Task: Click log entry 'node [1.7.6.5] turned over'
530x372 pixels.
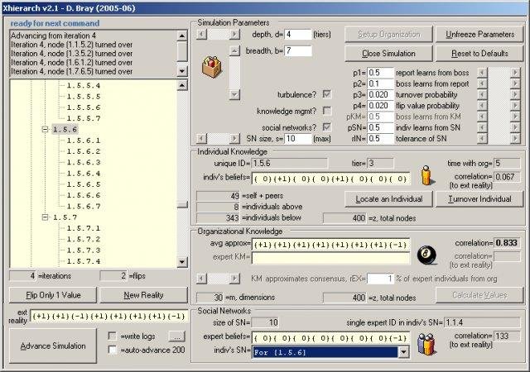Action: click(72, 72)
